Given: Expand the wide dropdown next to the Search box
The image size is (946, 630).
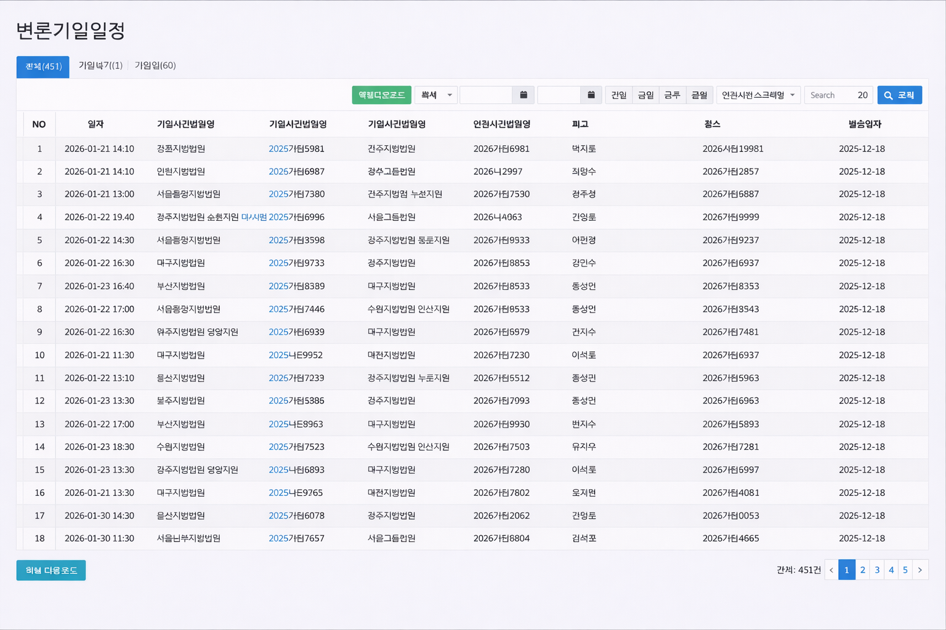Looking at the screenshot, I should point(758,95).
